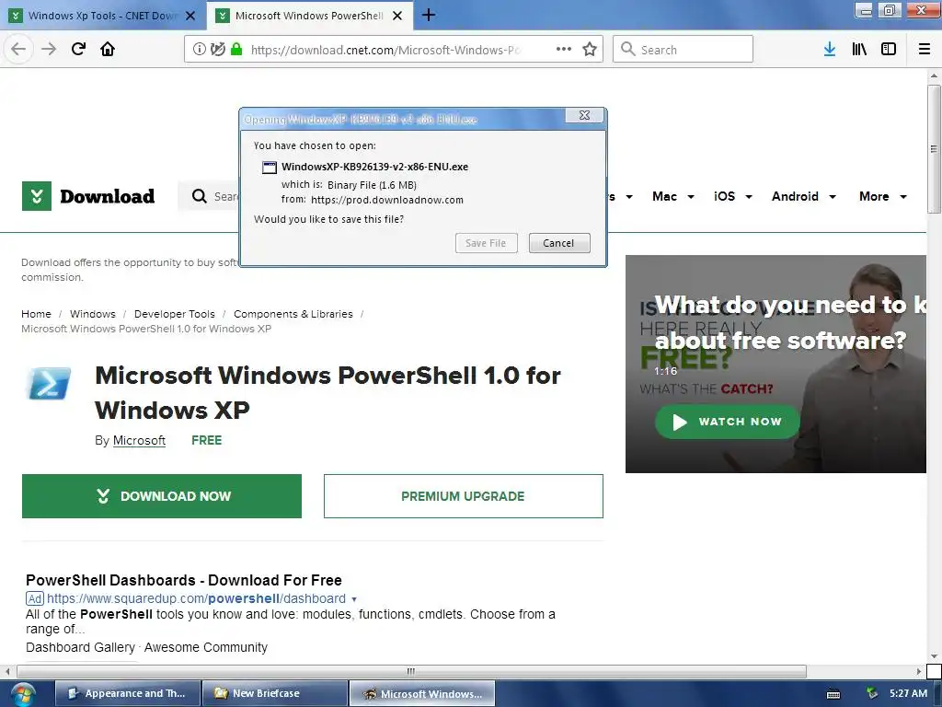This screenshot has width=942, height=707.
Task: Open the Firefox downloads panel arrow
Action: click(x=829, y=49)
